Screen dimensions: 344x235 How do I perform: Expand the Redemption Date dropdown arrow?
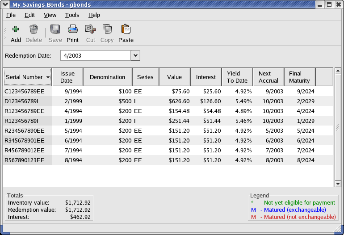coord(135,55)
